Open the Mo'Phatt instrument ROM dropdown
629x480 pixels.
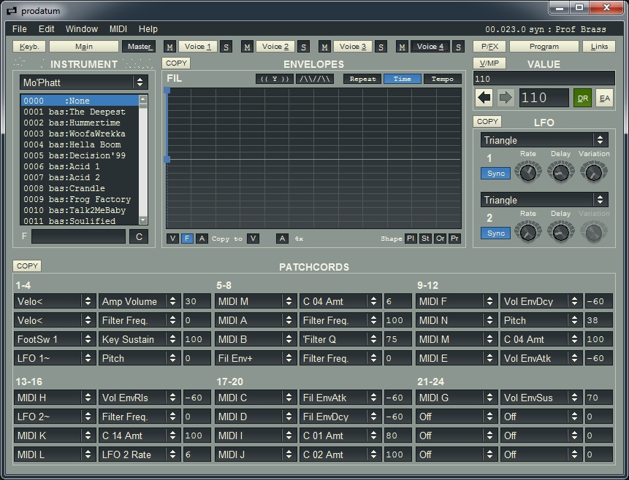pyautogui.click(x=84, y=82)
